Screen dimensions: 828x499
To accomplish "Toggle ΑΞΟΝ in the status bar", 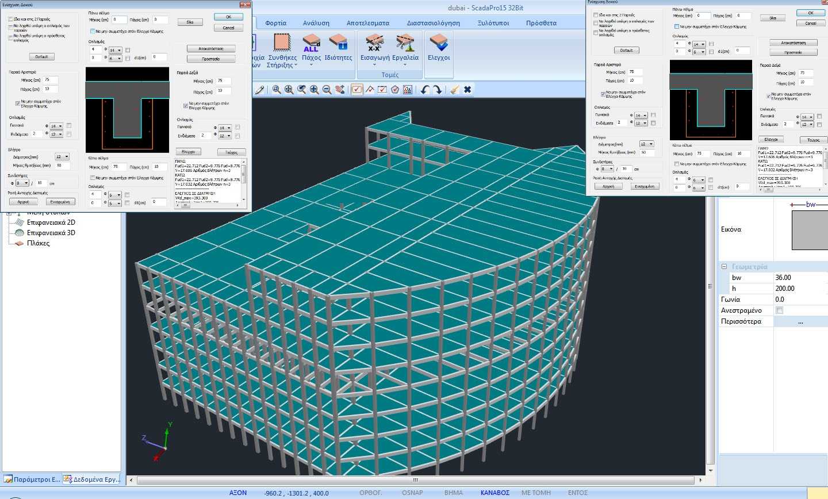I will click(238, 493).
